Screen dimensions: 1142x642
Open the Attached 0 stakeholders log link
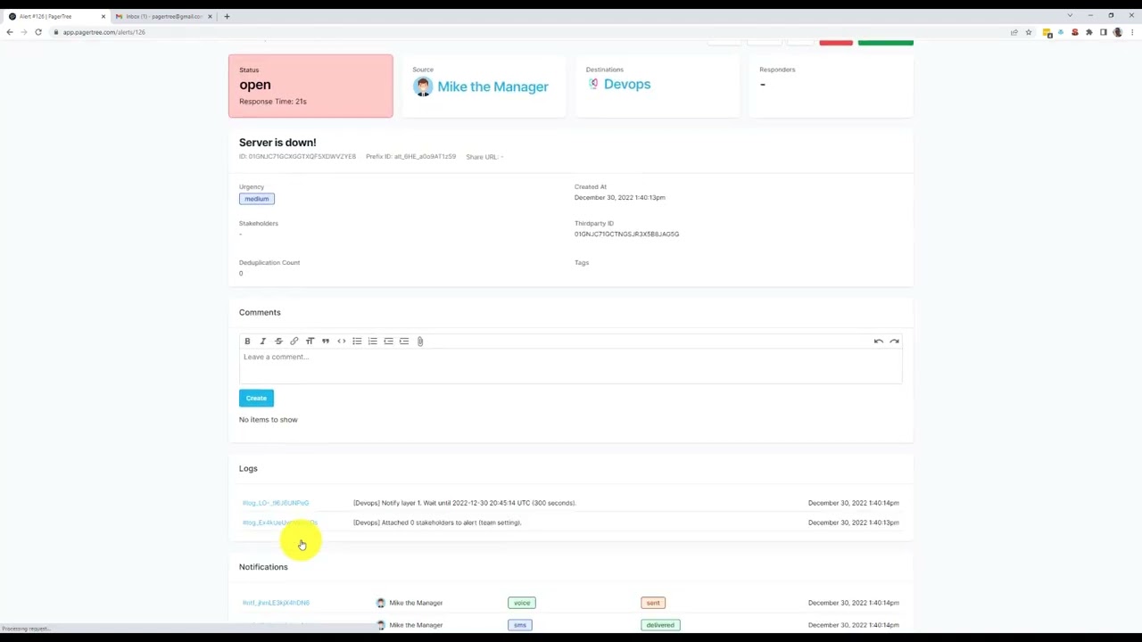279,523
